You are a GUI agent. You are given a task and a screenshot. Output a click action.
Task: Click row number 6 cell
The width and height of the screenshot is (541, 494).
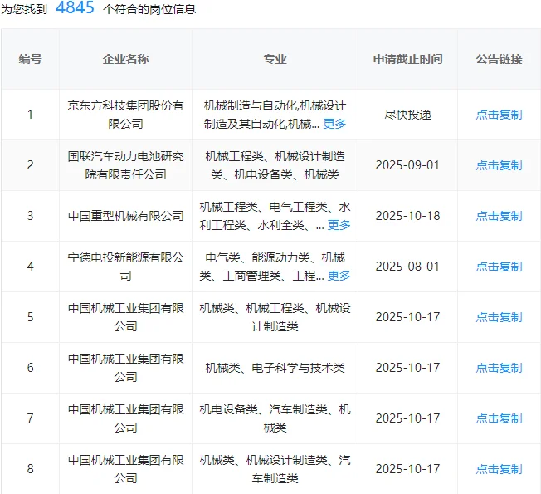click(x=31, y=368)
